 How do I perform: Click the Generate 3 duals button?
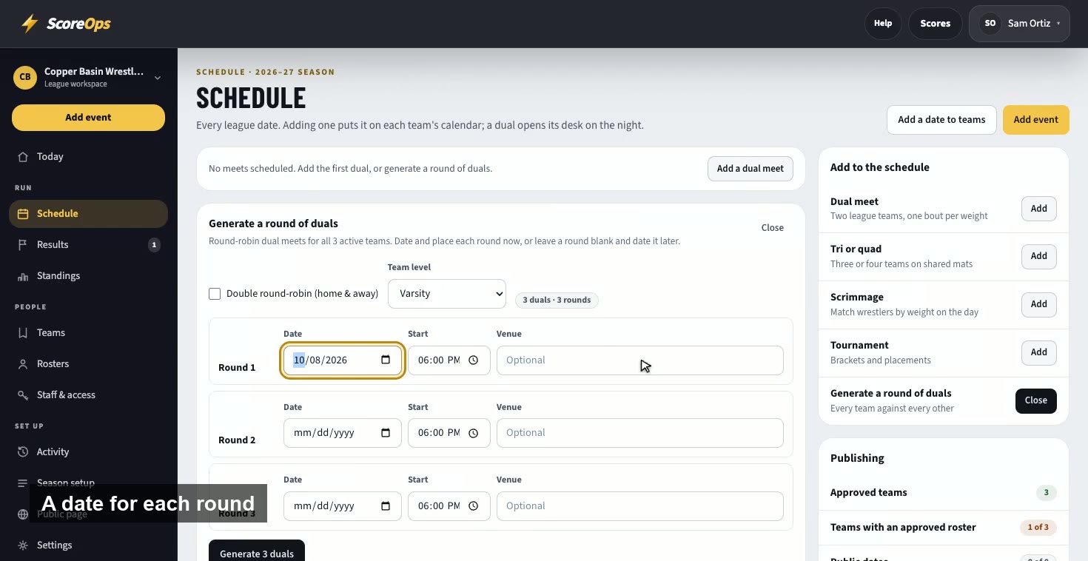[x=257, y=552]
